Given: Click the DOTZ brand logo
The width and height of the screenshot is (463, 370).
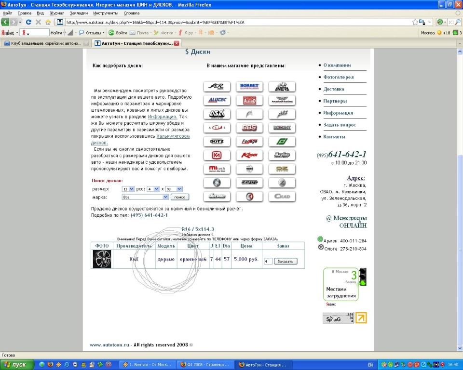Looking at the screenshot, I should 217,141.
